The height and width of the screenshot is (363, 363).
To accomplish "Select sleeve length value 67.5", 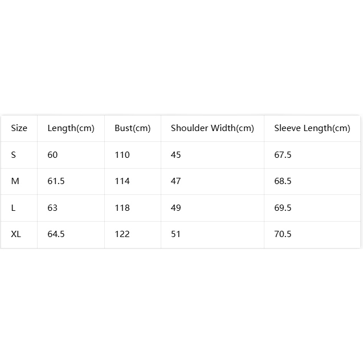I will click(x=283, y=154).
